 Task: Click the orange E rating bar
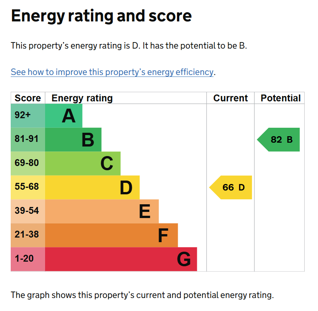102,211
